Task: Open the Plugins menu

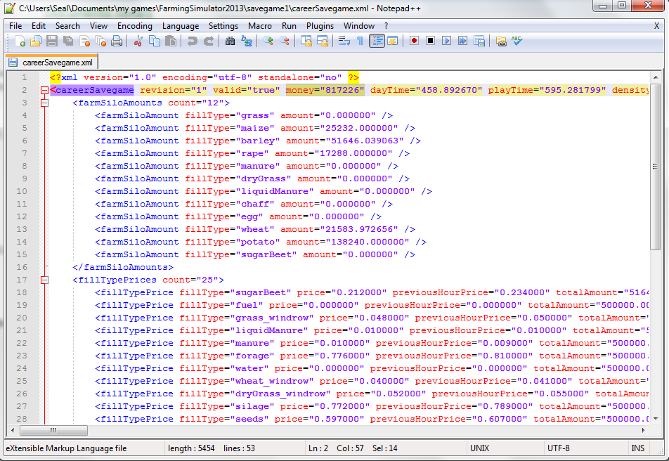Action: point(320,26)
